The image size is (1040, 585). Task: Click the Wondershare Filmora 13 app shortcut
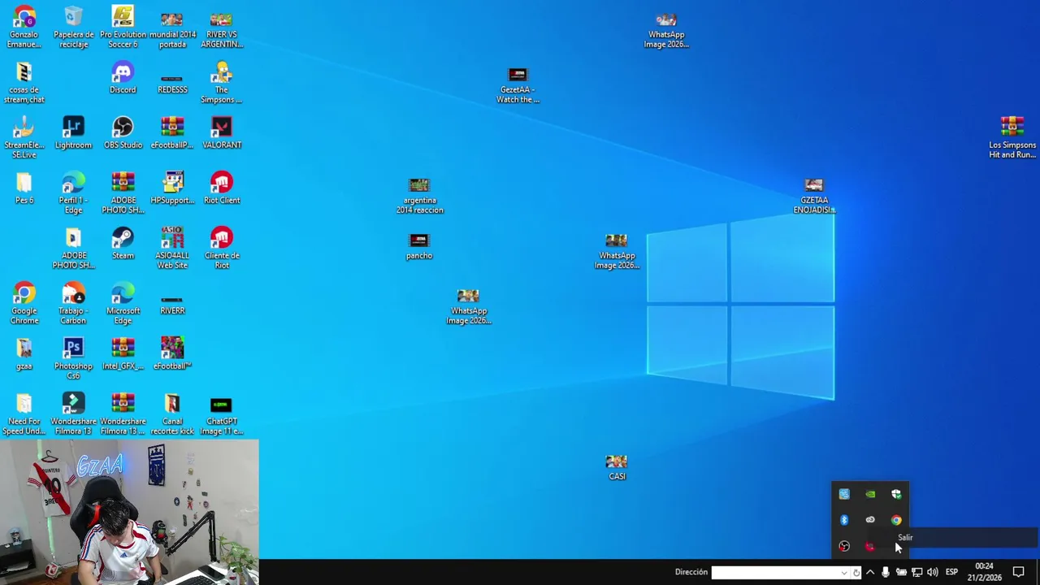click(x=73, y=414)
